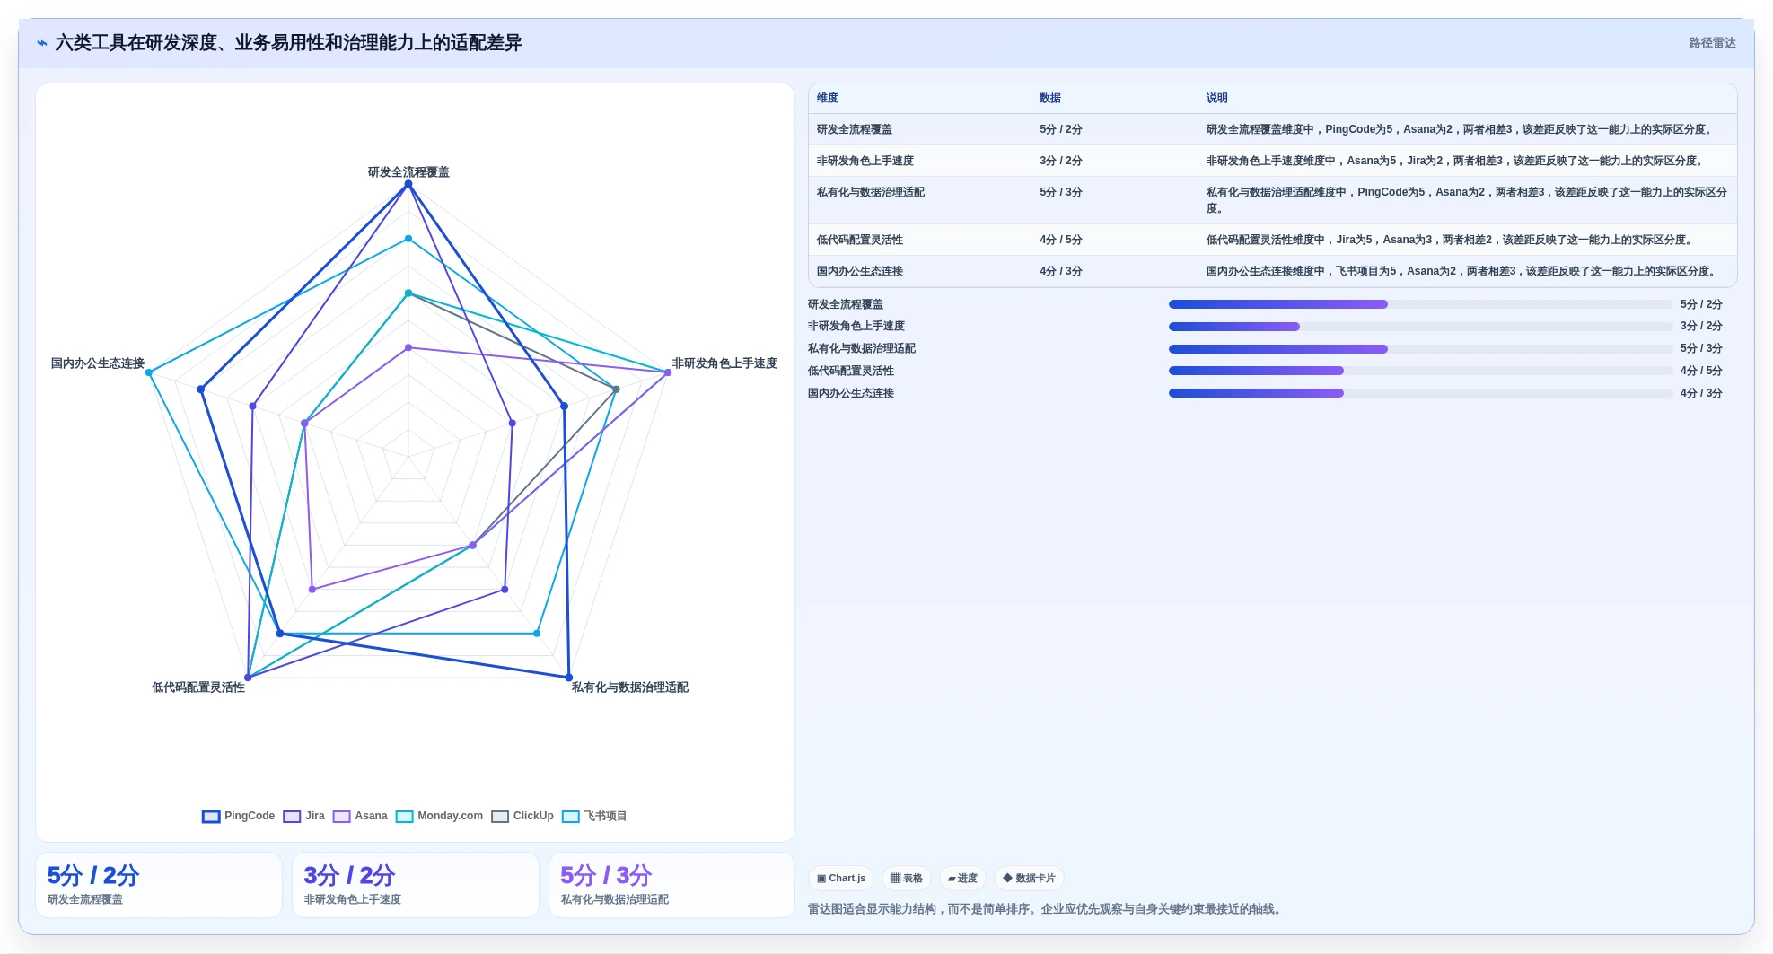The width and height of the screenshot is (1773, 954).
Task: Click the 5分 / 2分 value beside progress bar
Action: 1701,304
